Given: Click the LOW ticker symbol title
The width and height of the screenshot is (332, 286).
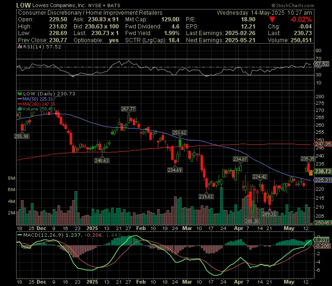Looking at the screenshot, I should 24,5.
